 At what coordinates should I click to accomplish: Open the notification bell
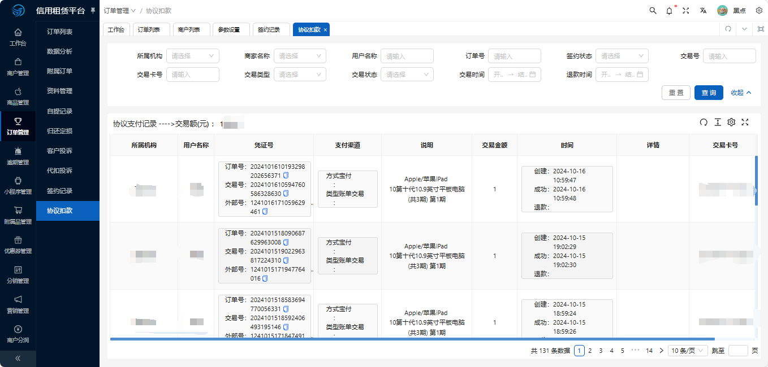[669, 11]
